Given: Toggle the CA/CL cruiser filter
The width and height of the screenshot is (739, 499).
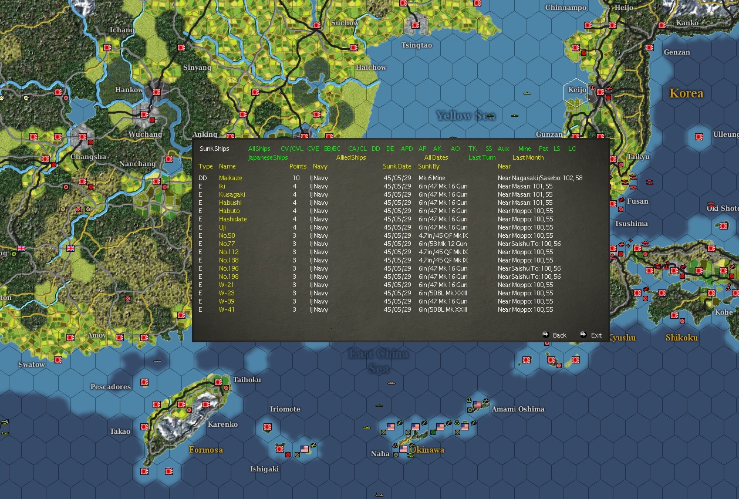Looking at the screenshot, I should click(357, 149).
